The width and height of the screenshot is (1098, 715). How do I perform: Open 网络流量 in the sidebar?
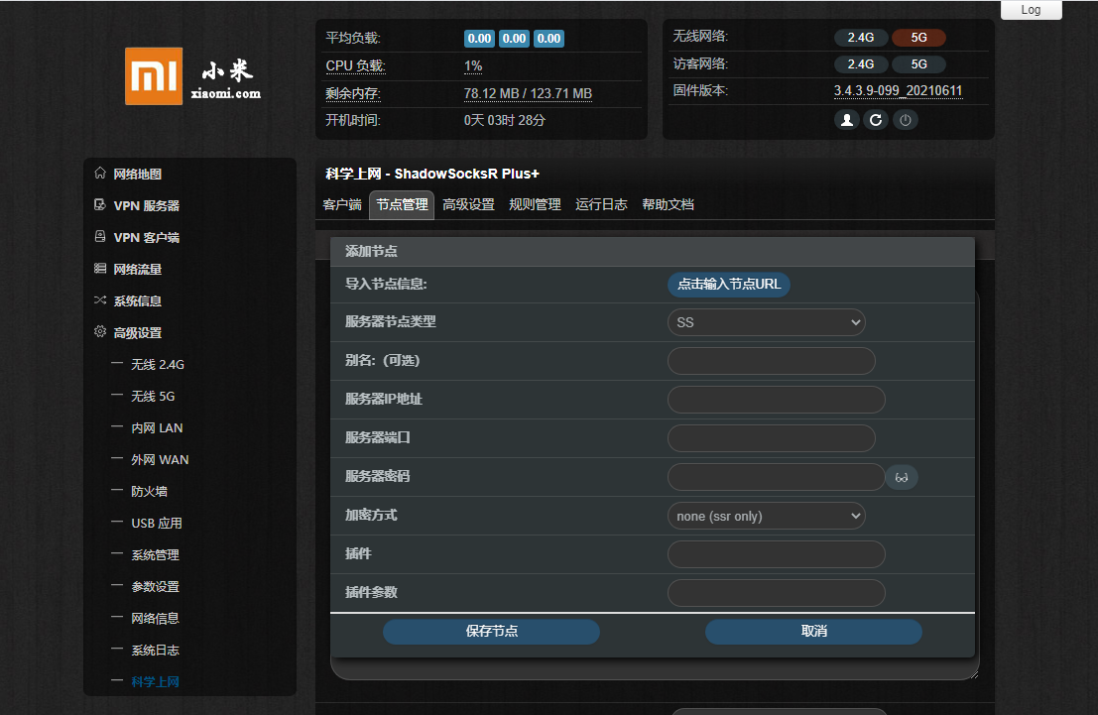137,270
